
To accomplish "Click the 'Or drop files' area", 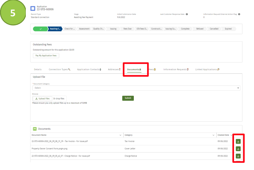I will pyautogui.click(x=59, y=99).
